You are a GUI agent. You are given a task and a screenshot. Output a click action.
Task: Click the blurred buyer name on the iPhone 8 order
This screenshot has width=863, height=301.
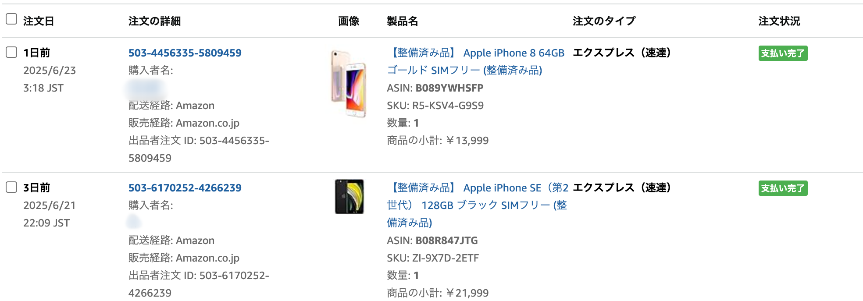(x=146, y=88)
